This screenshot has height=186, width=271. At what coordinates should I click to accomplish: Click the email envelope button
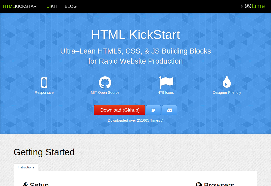pyautogui.click(x=170, y=110)
